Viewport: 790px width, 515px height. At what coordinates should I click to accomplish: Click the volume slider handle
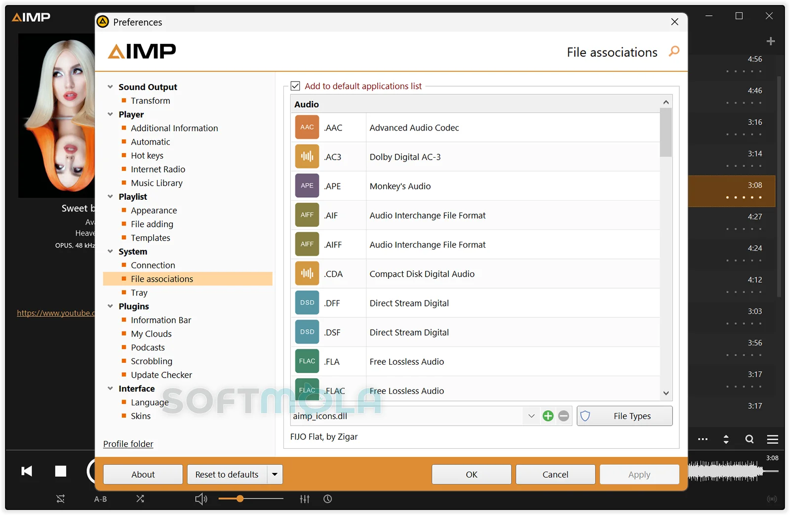[240, 499]
